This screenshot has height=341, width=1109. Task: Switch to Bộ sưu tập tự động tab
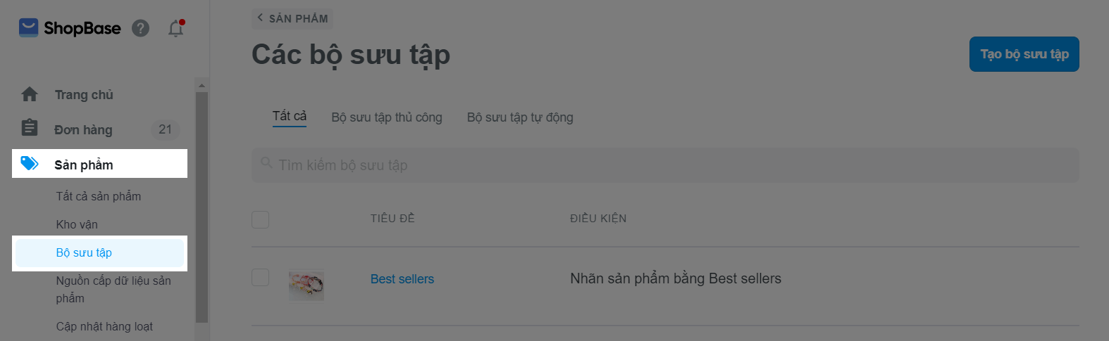pyautogui.click(x=520, y=117)
